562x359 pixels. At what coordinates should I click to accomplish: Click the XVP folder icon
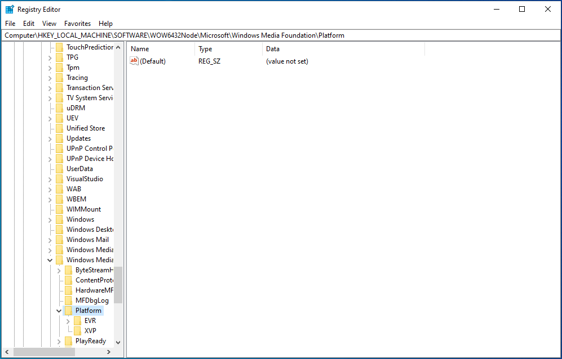click(77, 330)
